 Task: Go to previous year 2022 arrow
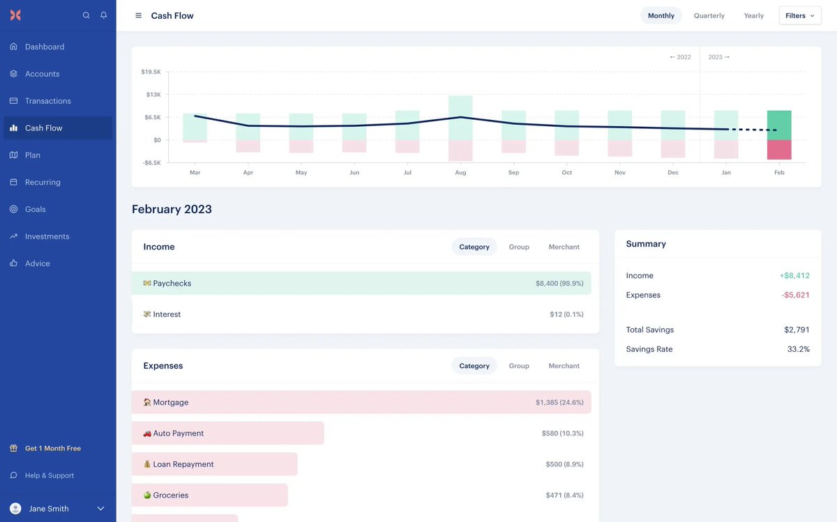coord(680,57)
